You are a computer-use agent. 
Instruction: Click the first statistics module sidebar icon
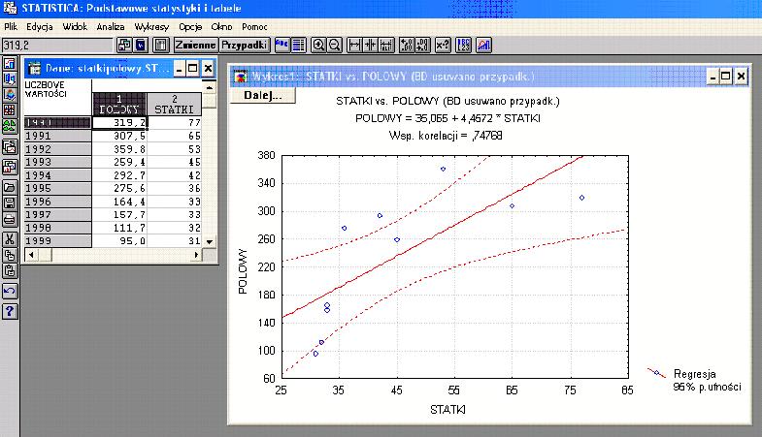pos(10,64)
